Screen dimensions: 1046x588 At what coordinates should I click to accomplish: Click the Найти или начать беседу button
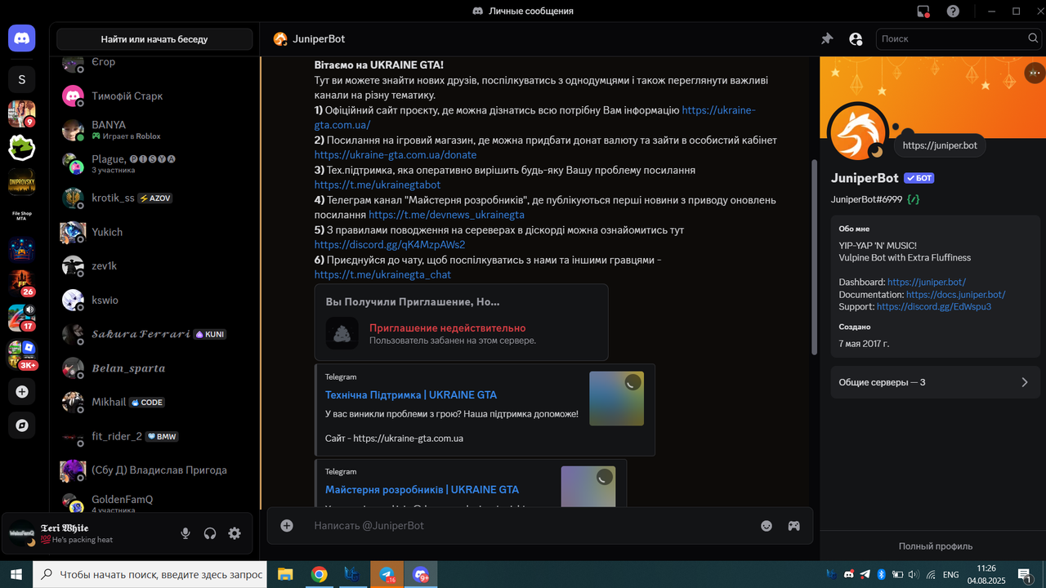pos(154,39)
